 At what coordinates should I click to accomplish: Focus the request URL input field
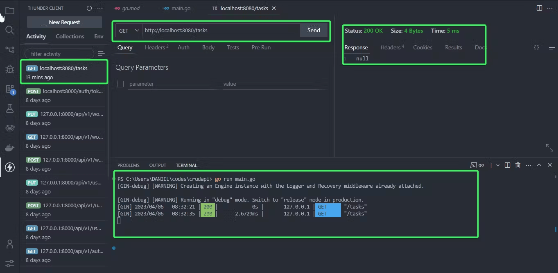[221, 30]
